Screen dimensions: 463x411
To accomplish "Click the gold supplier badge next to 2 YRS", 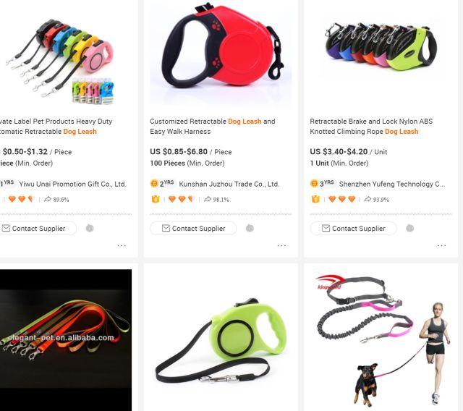I will coord(154,184).
